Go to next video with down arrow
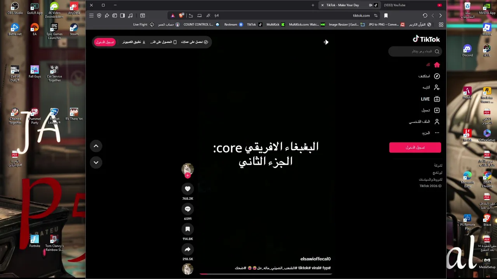497x279 pixels. [96, 162]
